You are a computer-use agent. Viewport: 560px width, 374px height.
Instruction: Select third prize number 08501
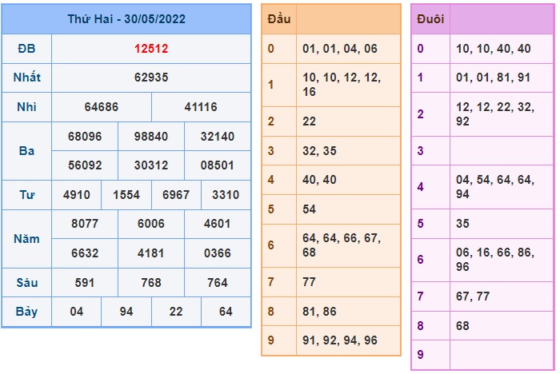(217, 165)
